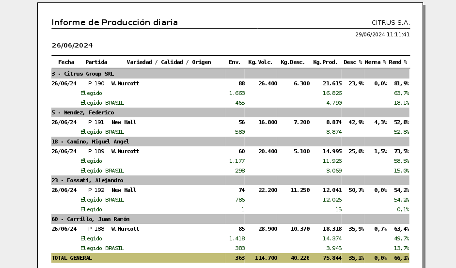Click Kg.Prod. value '4.790'
The width and height of the screenshot is (456, 268).
click(x=334, y=103)
